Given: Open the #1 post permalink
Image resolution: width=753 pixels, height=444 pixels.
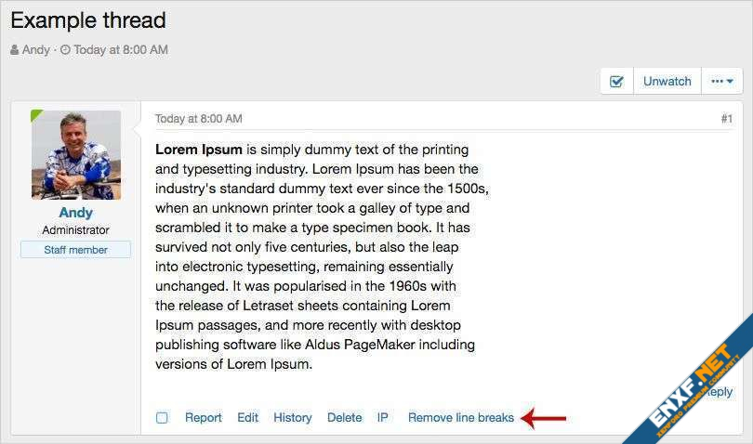Looking at the screenshot, I should pos(726,119).
